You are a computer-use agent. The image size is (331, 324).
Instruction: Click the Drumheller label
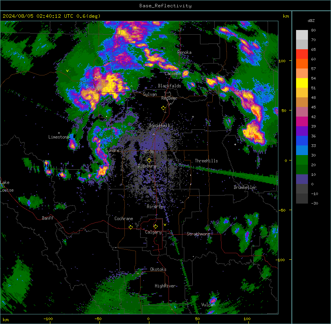245,187
